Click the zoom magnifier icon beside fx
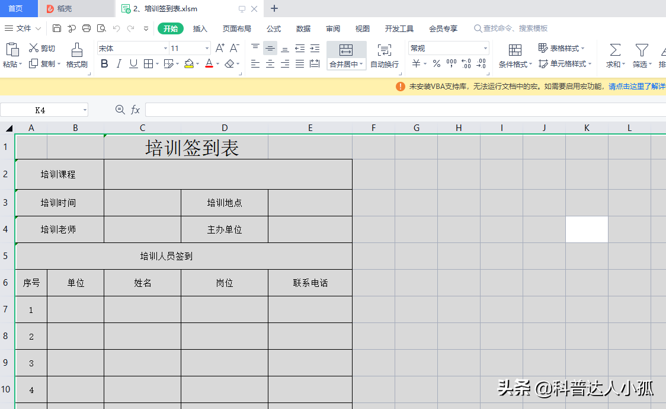This screenshot has width=666, height=409. coord(120,110)
